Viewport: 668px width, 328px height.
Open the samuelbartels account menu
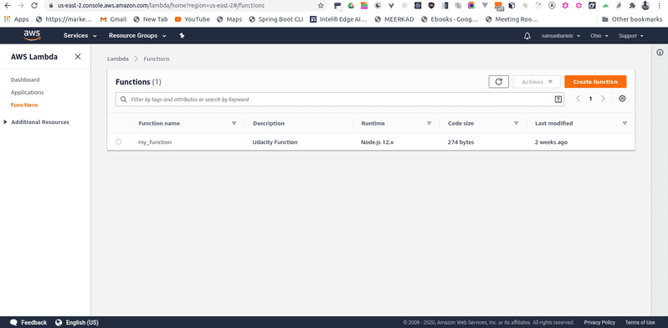pos(561,36)
